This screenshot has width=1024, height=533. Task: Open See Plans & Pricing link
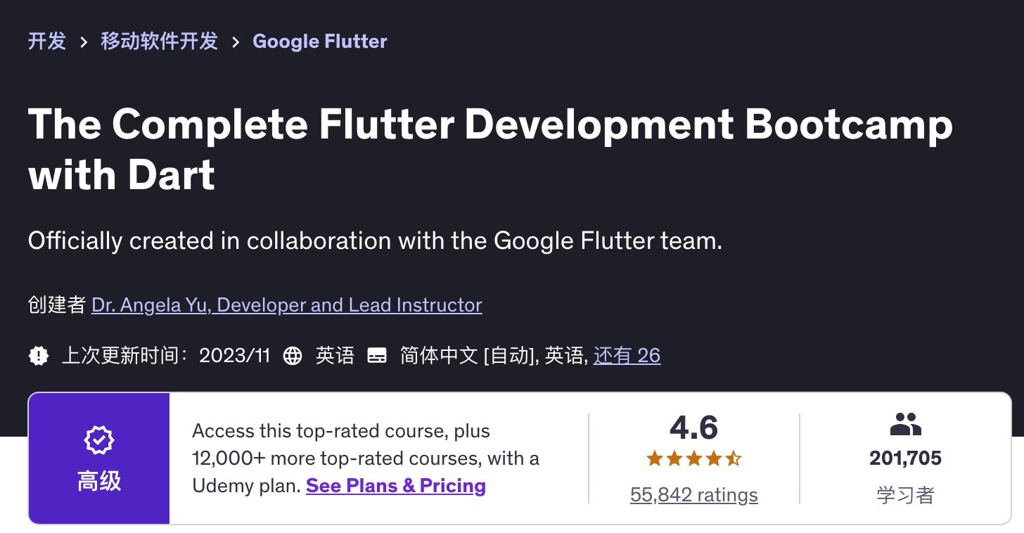click(x=396, y=486)
